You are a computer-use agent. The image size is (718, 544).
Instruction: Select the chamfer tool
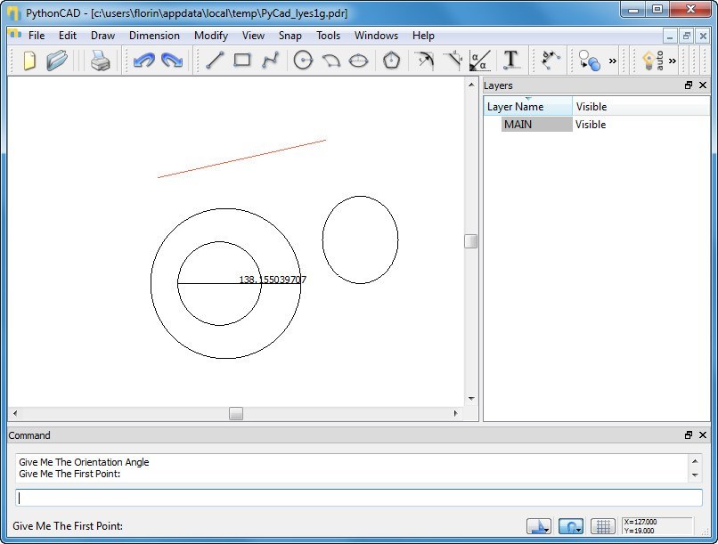[x=453, y=61]
